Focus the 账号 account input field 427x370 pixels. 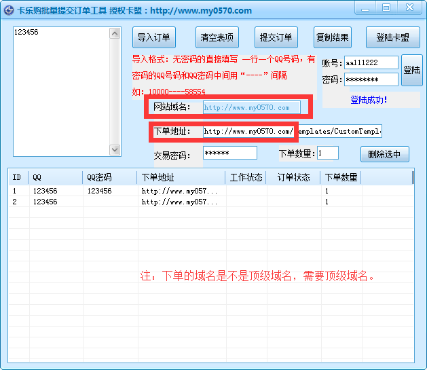click(371, 62)
